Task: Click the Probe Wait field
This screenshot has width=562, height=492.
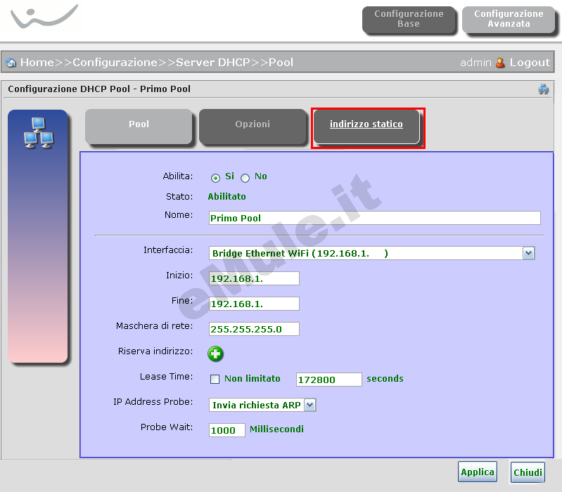Action: click(227, 430)
